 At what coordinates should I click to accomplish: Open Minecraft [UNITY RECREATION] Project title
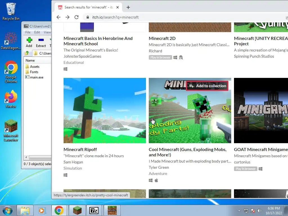tap(261, 41)
